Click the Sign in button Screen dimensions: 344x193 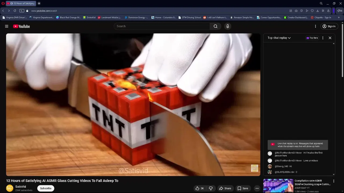tap(329, 26)
